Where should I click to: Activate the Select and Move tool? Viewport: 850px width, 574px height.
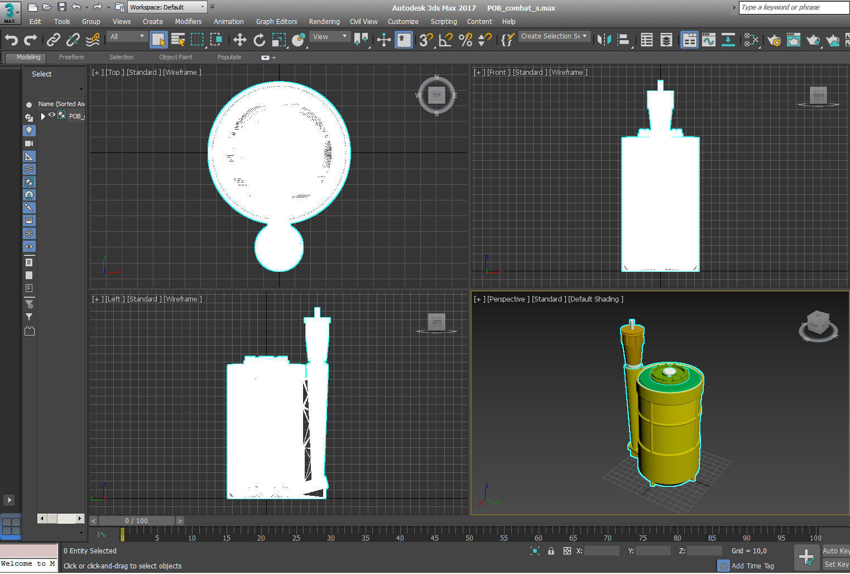[239, 40]
